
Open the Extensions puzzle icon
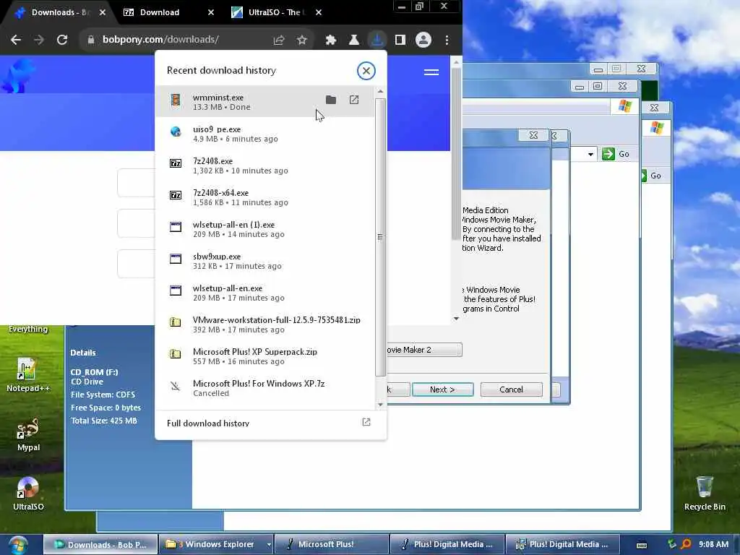pyautogui.click(x=331, y=40)
